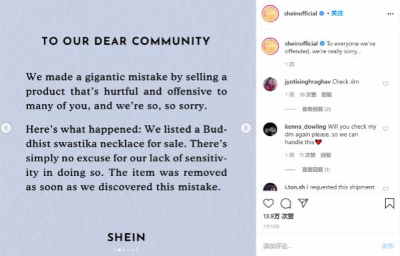This screenshot has height=256, width=400.
Task: Reply to jyotisinghraghav's comment
Action: pyautogui.click(x=327, y=95)
